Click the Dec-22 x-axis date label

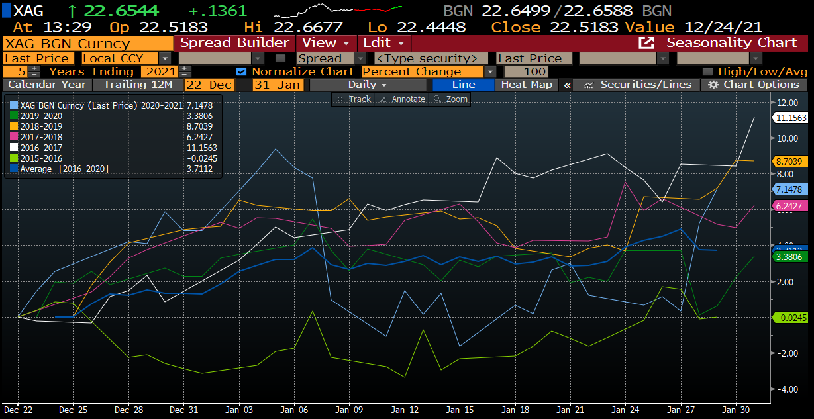coord(17,410)
